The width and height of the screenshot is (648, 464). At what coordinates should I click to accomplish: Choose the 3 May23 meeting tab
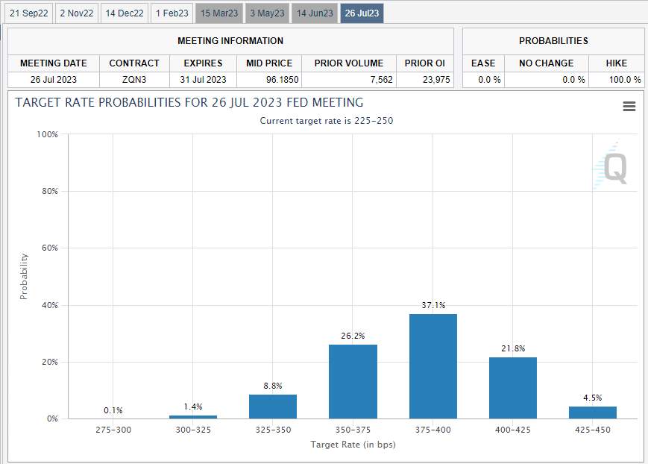tap(267, 13)
